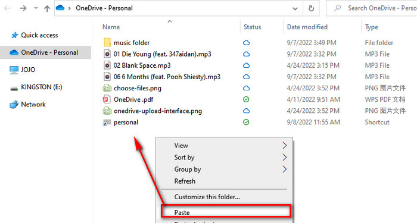This screenshot has width=417, height=223.
Task: Open Group by submenu in context menu
Action: tap(225, 169)
